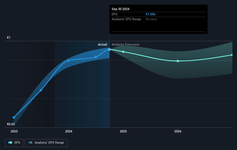
Task: Click the 2023 starting EPS data point
Action: point(14,117)
